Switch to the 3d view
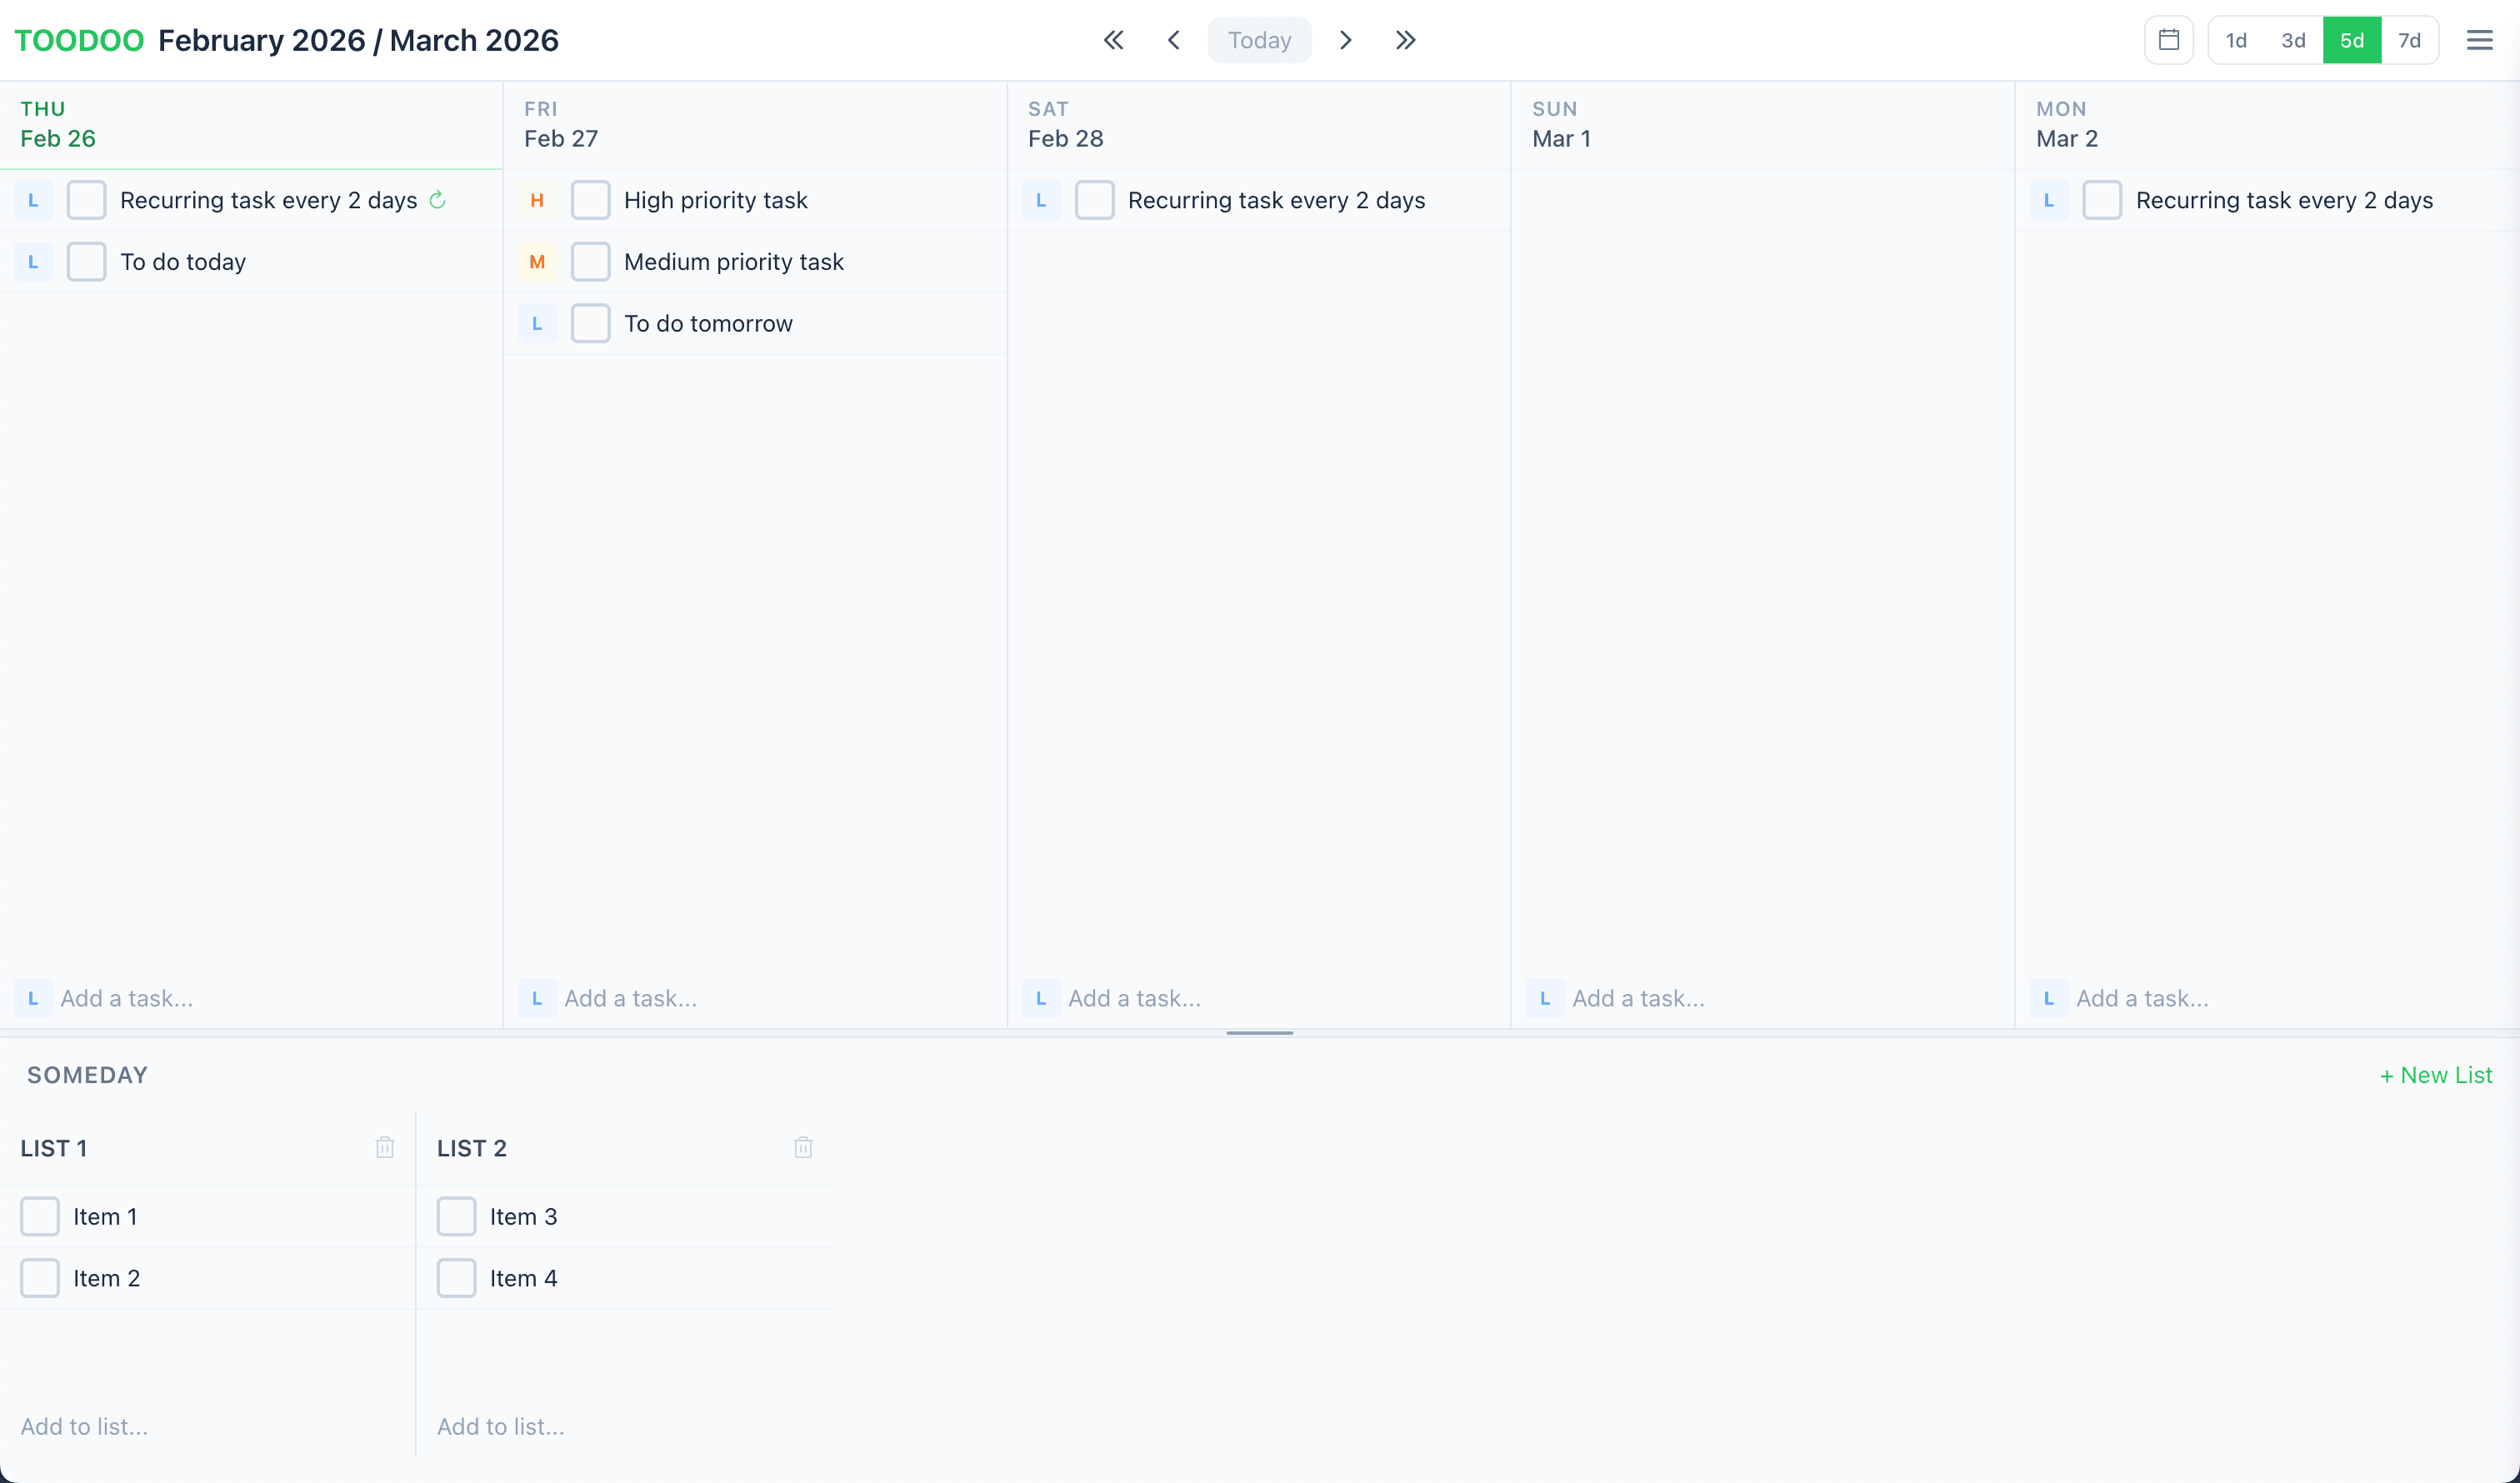2520x1483 pixels. 2293,40
